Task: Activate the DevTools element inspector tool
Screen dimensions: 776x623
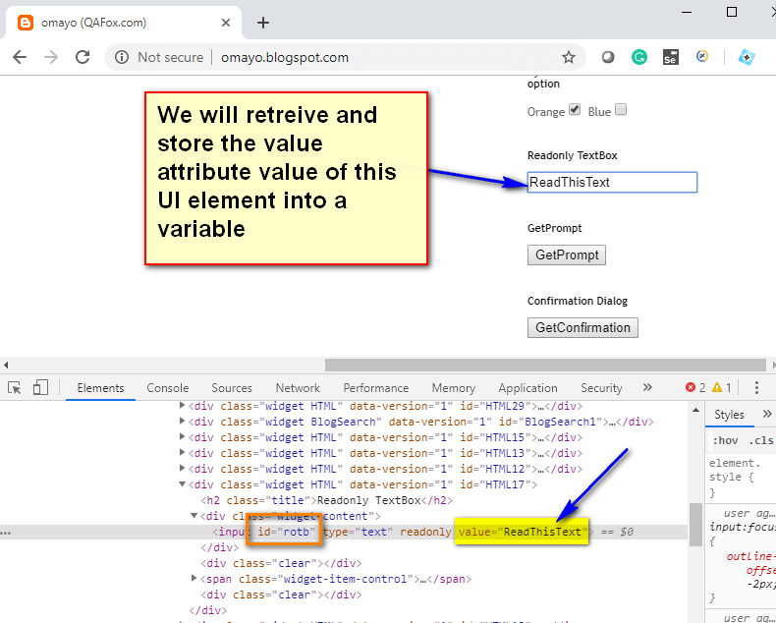Action: tap(15, 388)
